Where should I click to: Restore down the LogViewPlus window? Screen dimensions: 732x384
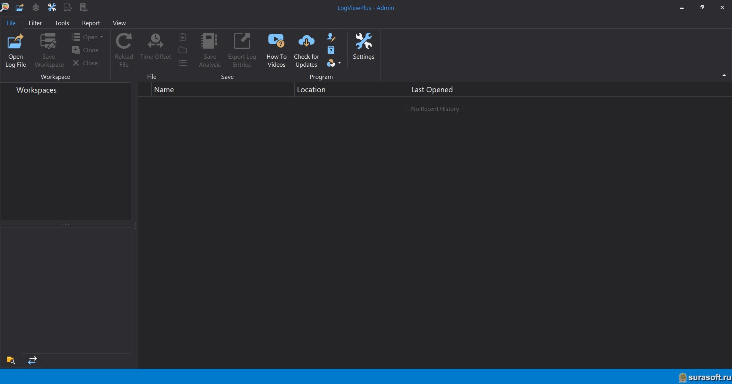point(702,8)
